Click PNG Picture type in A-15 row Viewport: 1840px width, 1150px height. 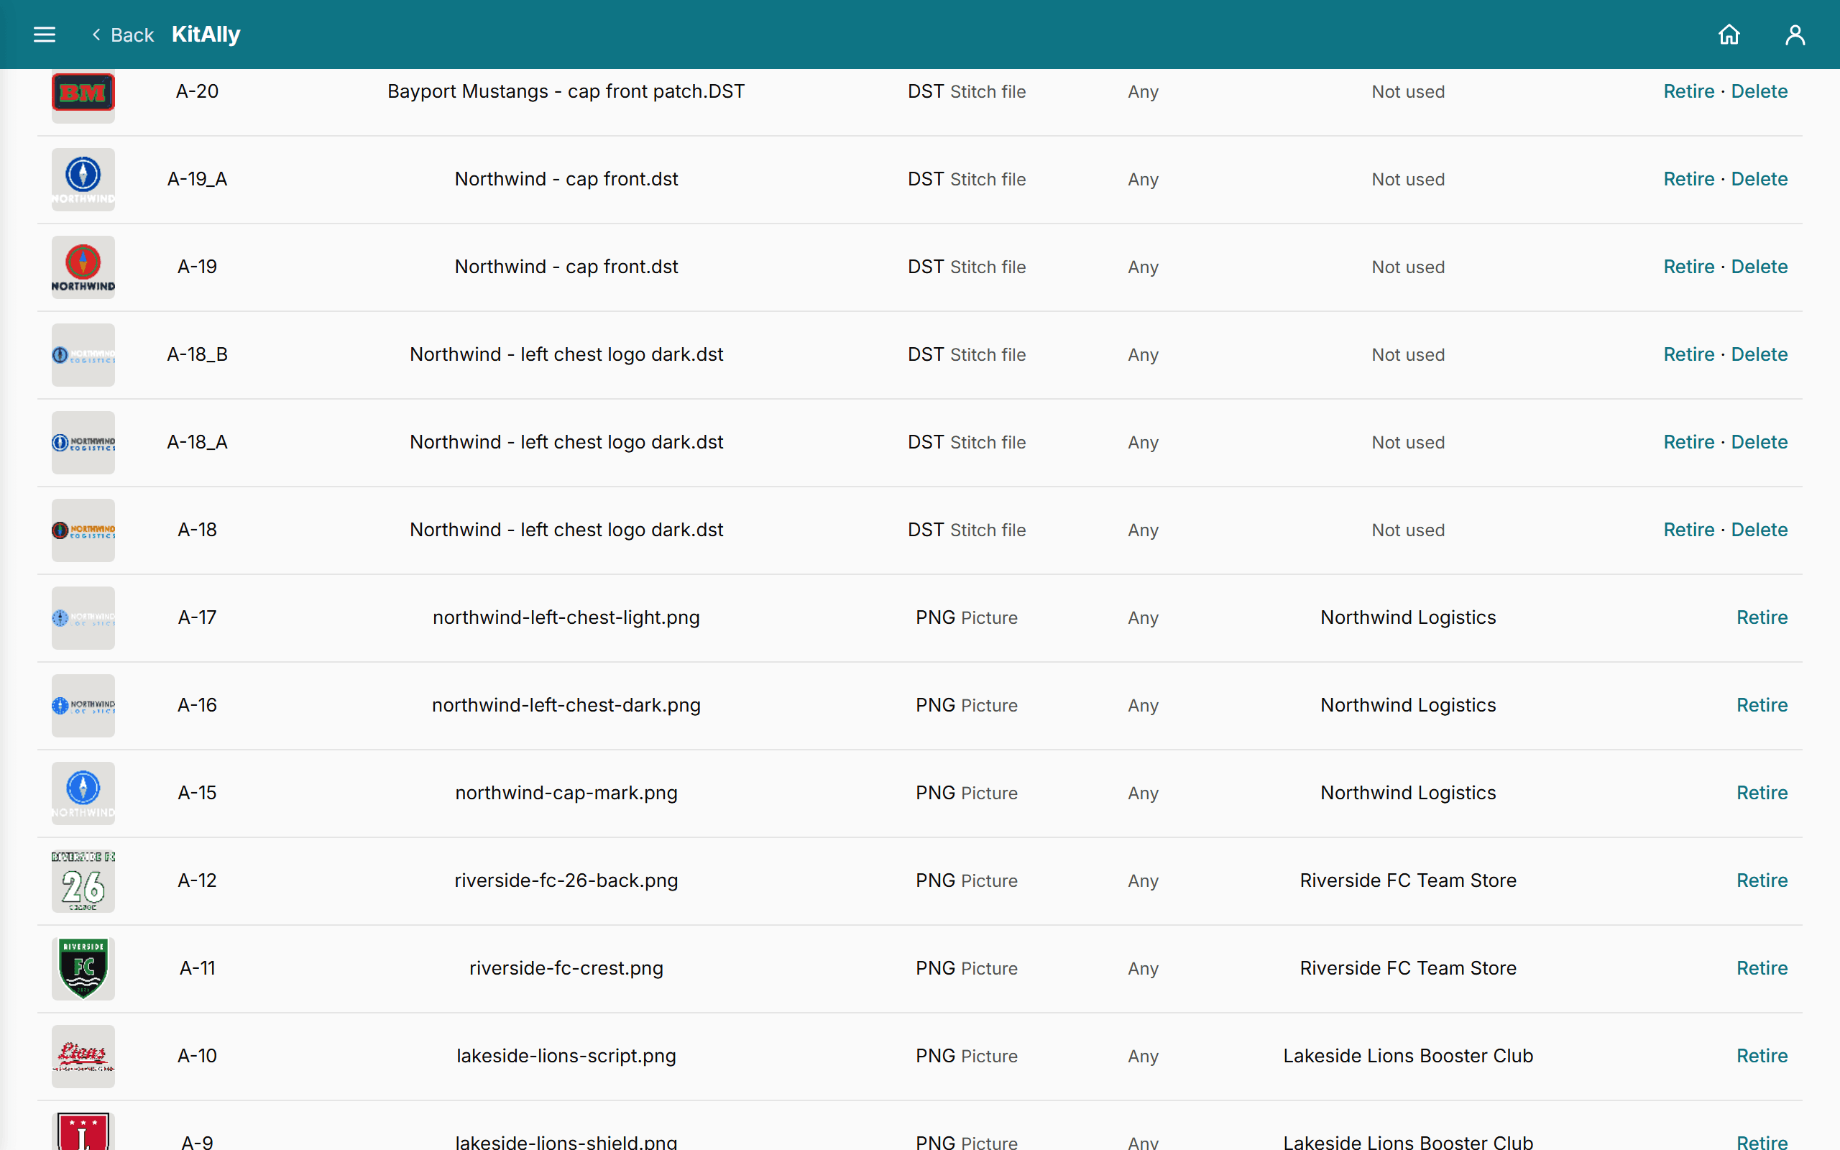coord(967,793)
